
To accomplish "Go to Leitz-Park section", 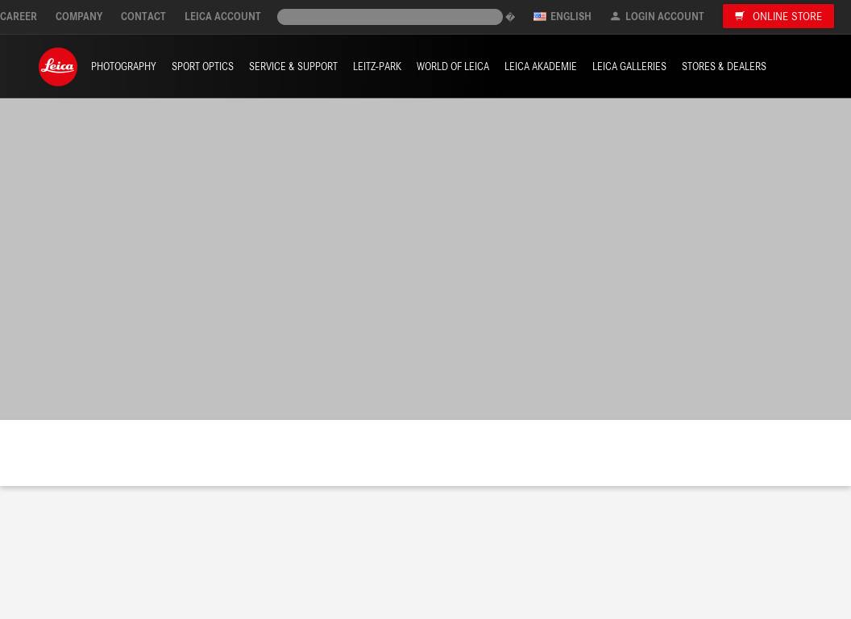I will [377, 67].
